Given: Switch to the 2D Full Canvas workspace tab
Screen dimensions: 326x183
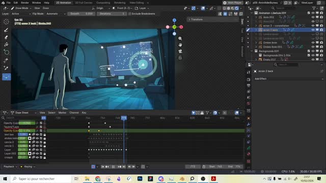Looking at the screenshot, I should [84, 3].
